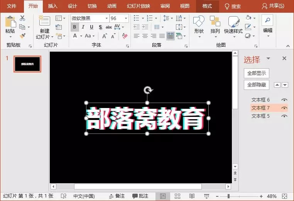The height and width of the screenshot is (201, 294).
Task: Adjust the zoom slider handle
Action: pyautogui.click(x=228, y=196)
